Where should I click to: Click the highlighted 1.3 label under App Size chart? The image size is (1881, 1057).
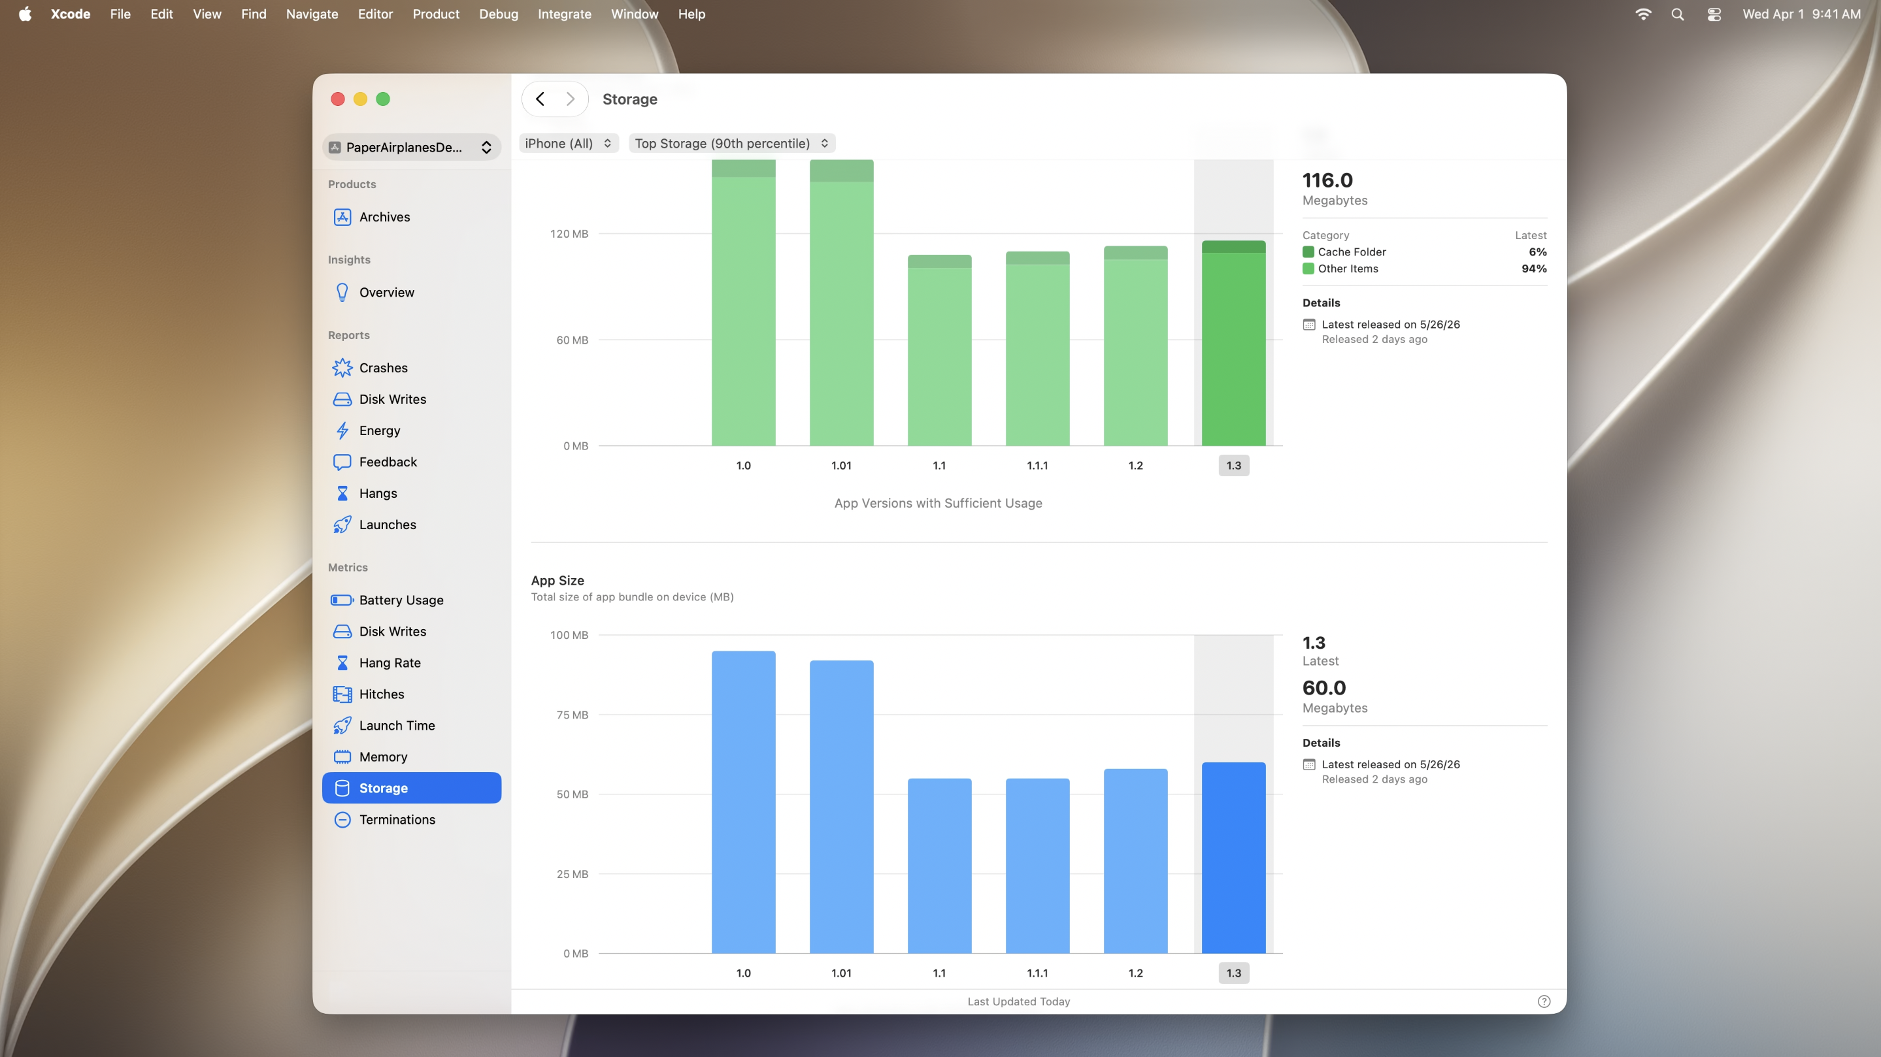coord(1233,972)
